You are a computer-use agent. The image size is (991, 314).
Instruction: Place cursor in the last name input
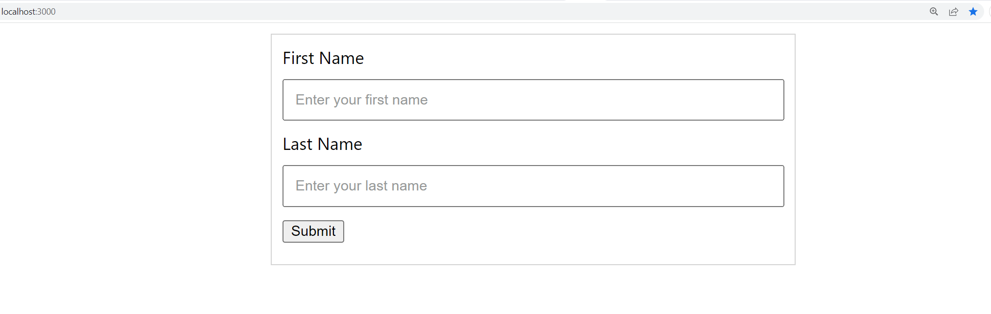(533, 186)
